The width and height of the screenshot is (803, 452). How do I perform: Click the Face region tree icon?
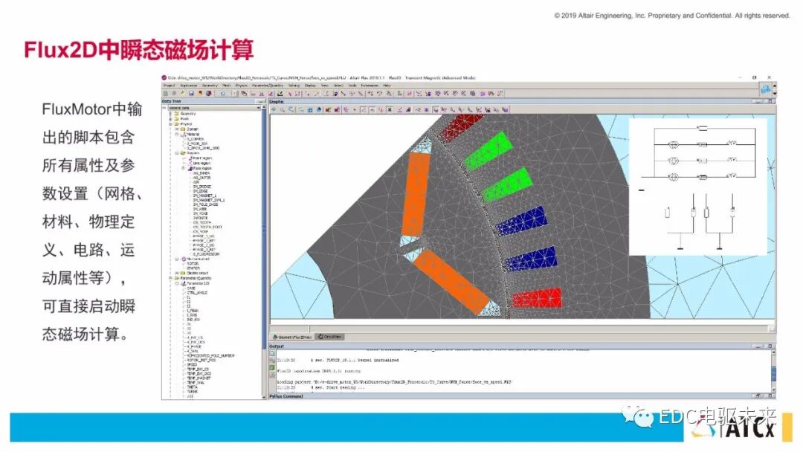pos(190,169)
